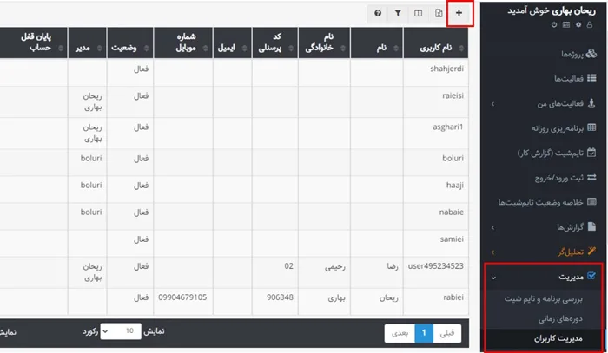The image size is (608, 353).
Task: Open the help question mark icon
Action: pos(378,13)
